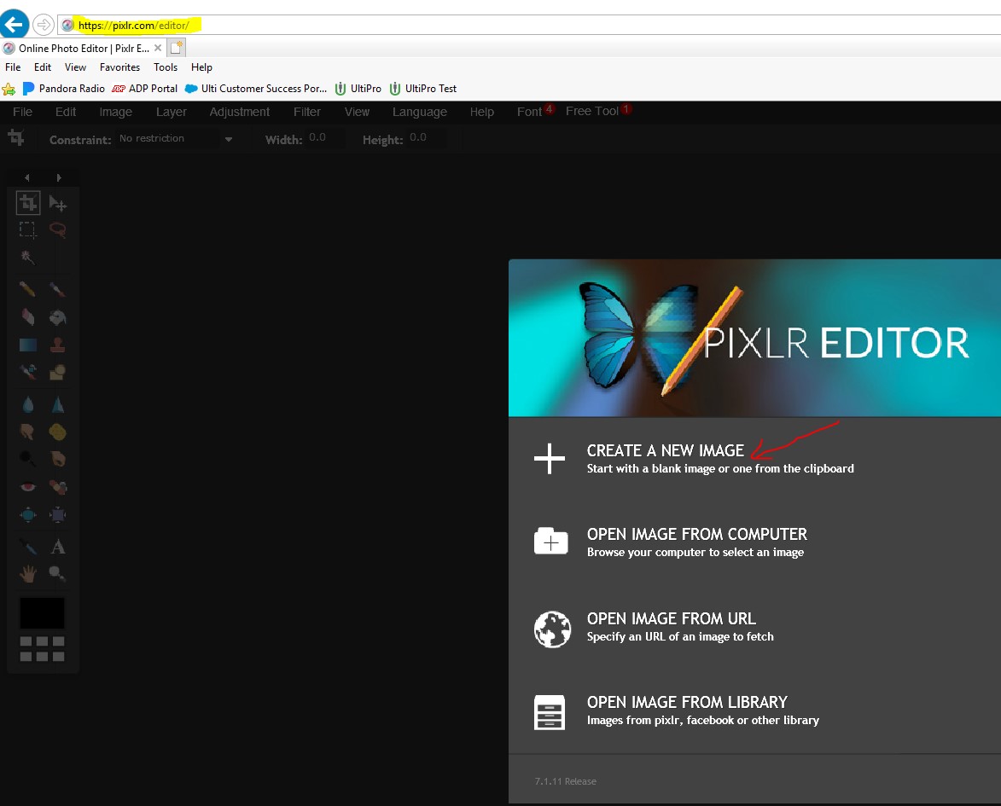Expand toolbox with the right arrow
Screen dimensions: 1001x806
pyautogui.click(x=59, y=177)
